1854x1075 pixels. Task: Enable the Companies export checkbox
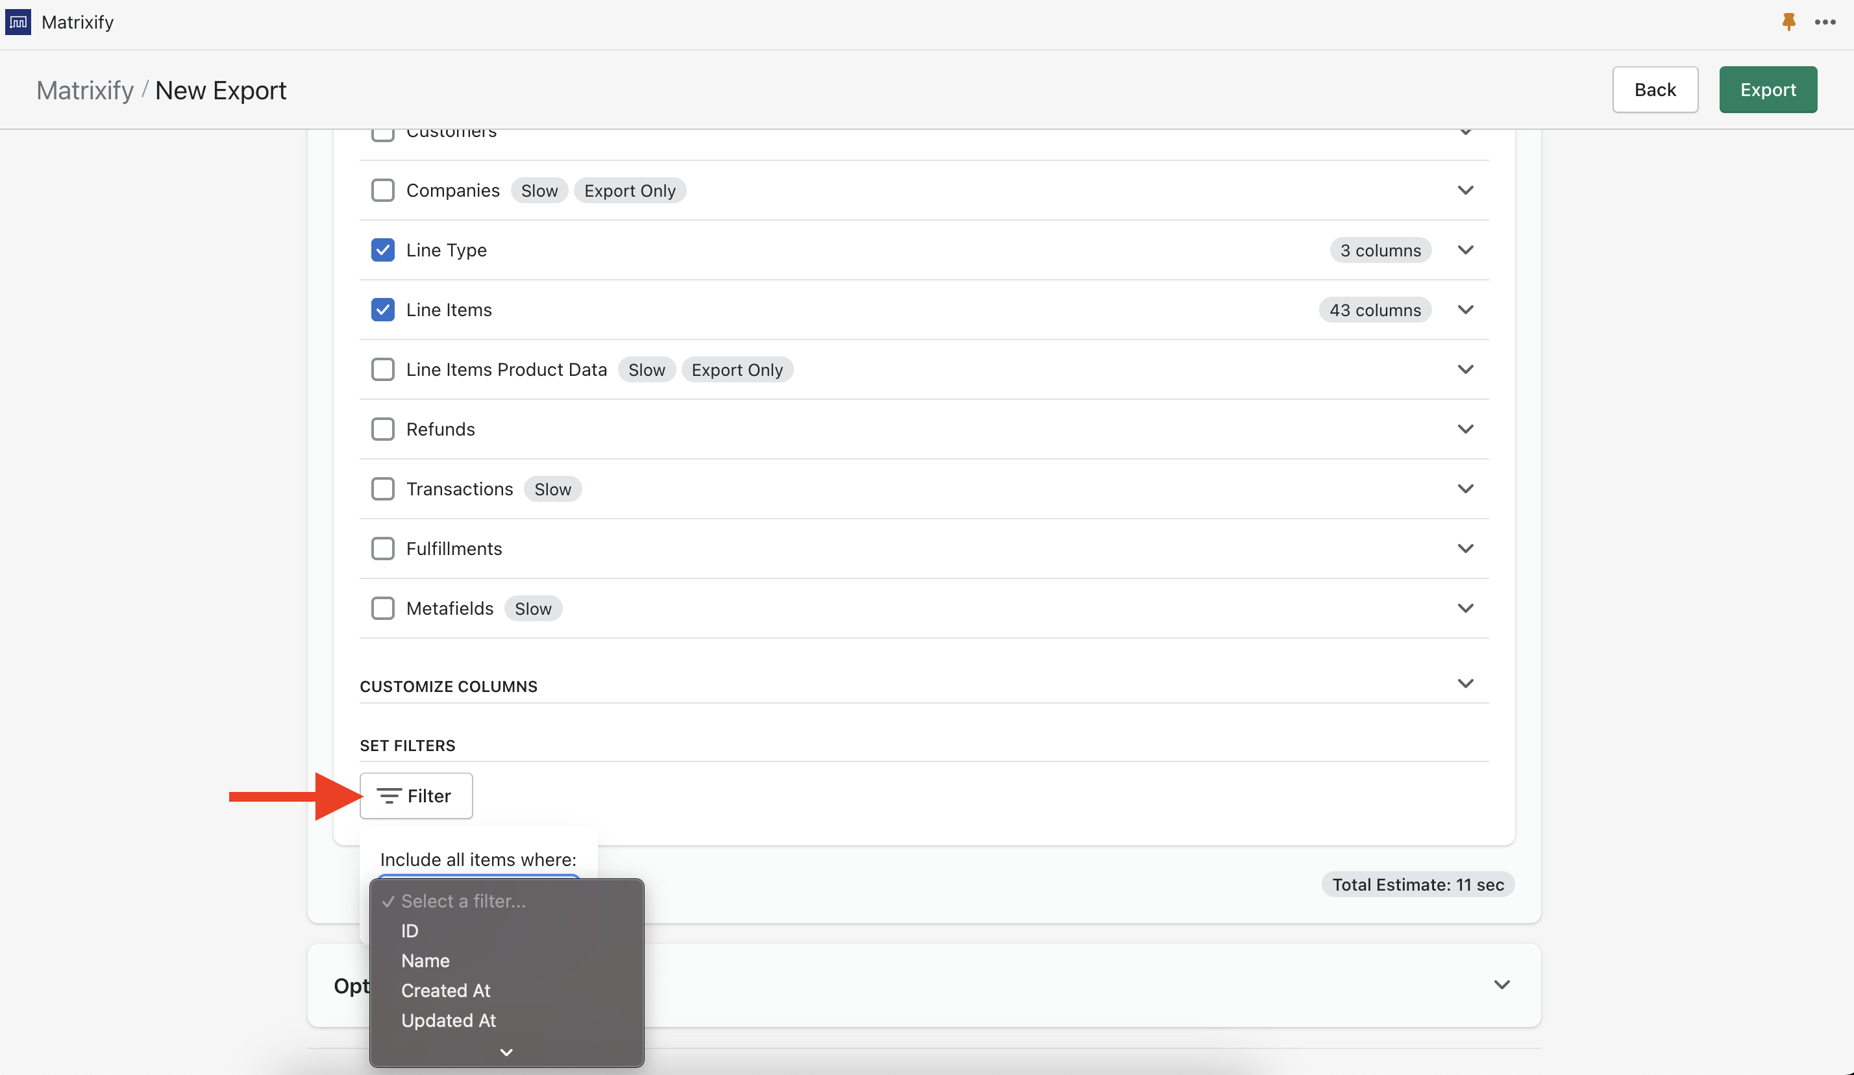click(x=383, y=190)
